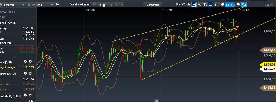Select the text annotation 'Tt' tool

pyautogui.click(x=205, y=5)
